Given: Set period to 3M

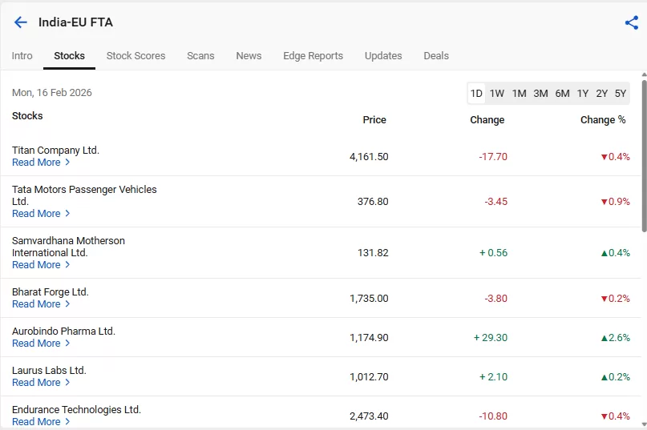Looking at the screenshot, I should (x=540, y=94).
